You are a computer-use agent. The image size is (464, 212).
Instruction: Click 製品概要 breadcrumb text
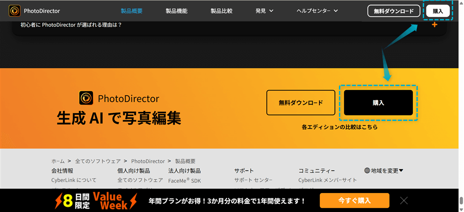click(185, 161)
